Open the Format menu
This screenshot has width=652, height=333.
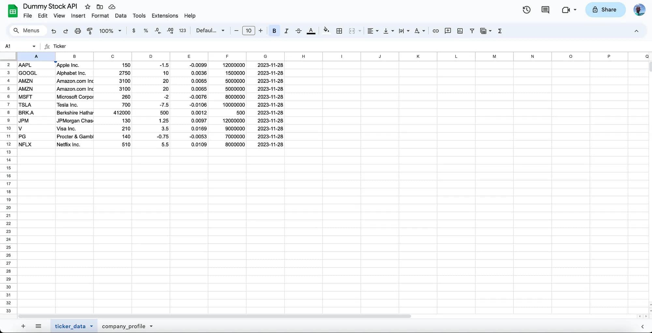click(x=100, y=16)
